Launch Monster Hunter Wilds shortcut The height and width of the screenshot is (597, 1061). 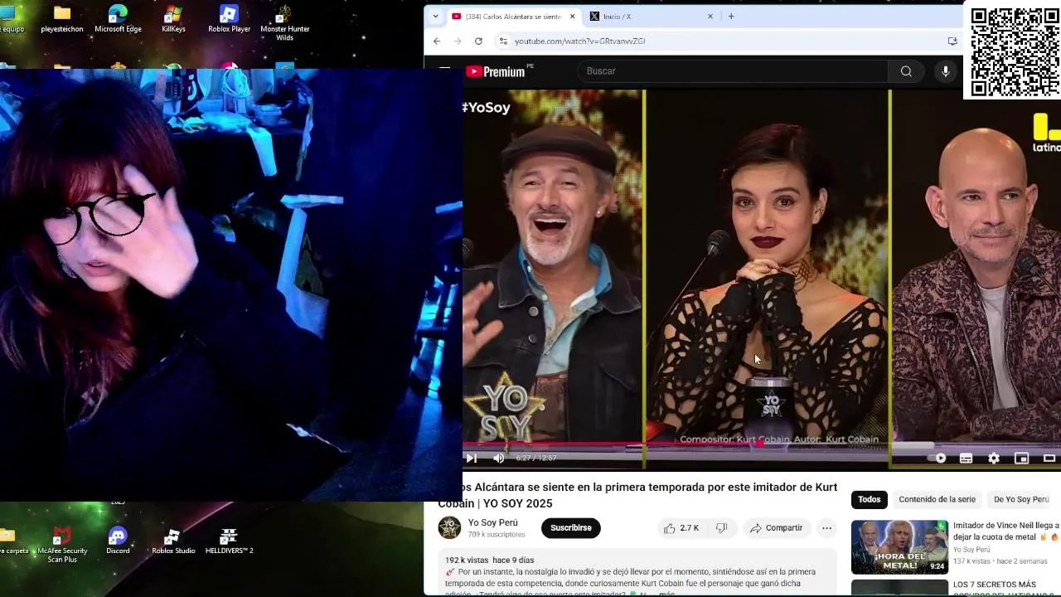click(x=284, y=23)
